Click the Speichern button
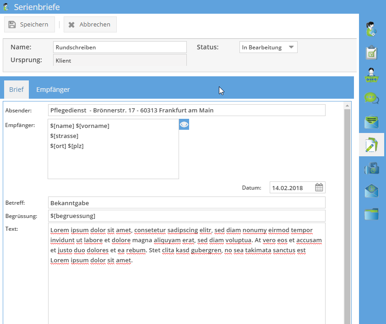Image resolution: width=386 pixels, height=324 pixels. (x=29, y=25)
